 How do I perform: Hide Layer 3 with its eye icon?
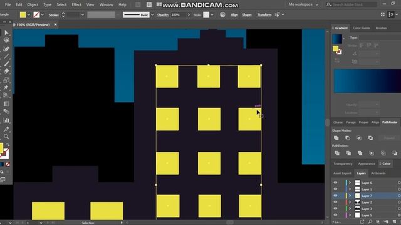click(x=335, y=209)
